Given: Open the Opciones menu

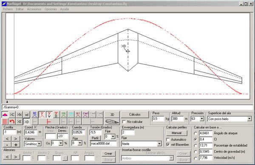Looking at the screenshot, I should click(x=51, y=9).
